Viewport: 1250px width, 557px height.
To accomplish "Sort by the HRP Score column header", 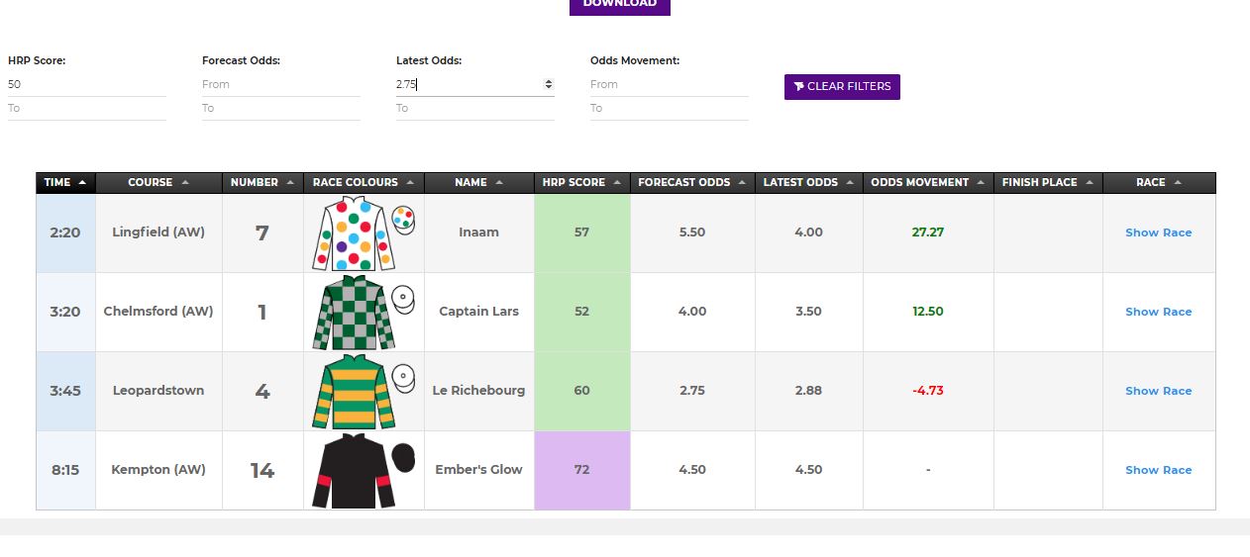I will coord(581,182).
